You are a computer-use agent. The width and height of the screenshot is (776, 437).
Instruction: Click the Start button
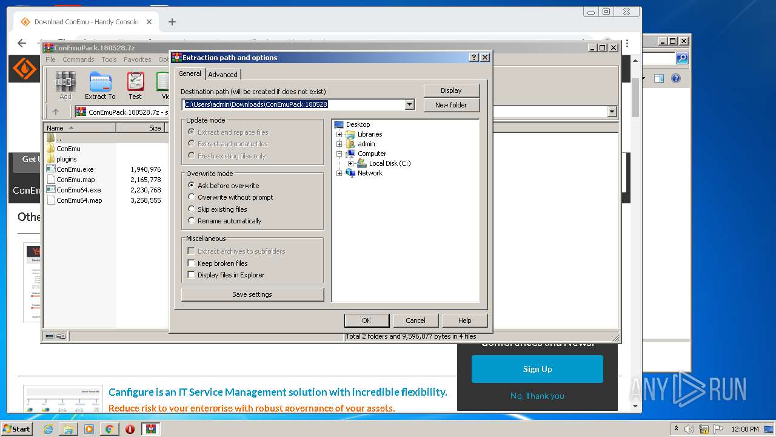coord(17,429)
